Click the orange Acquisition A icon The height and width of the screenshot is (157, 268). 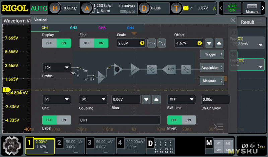[87, 8]
